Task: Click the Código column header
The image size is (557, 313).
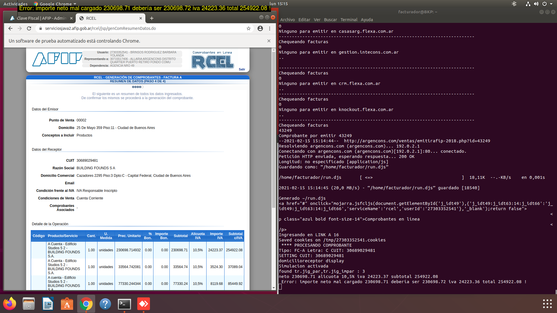Action: (x=39, y=236)
